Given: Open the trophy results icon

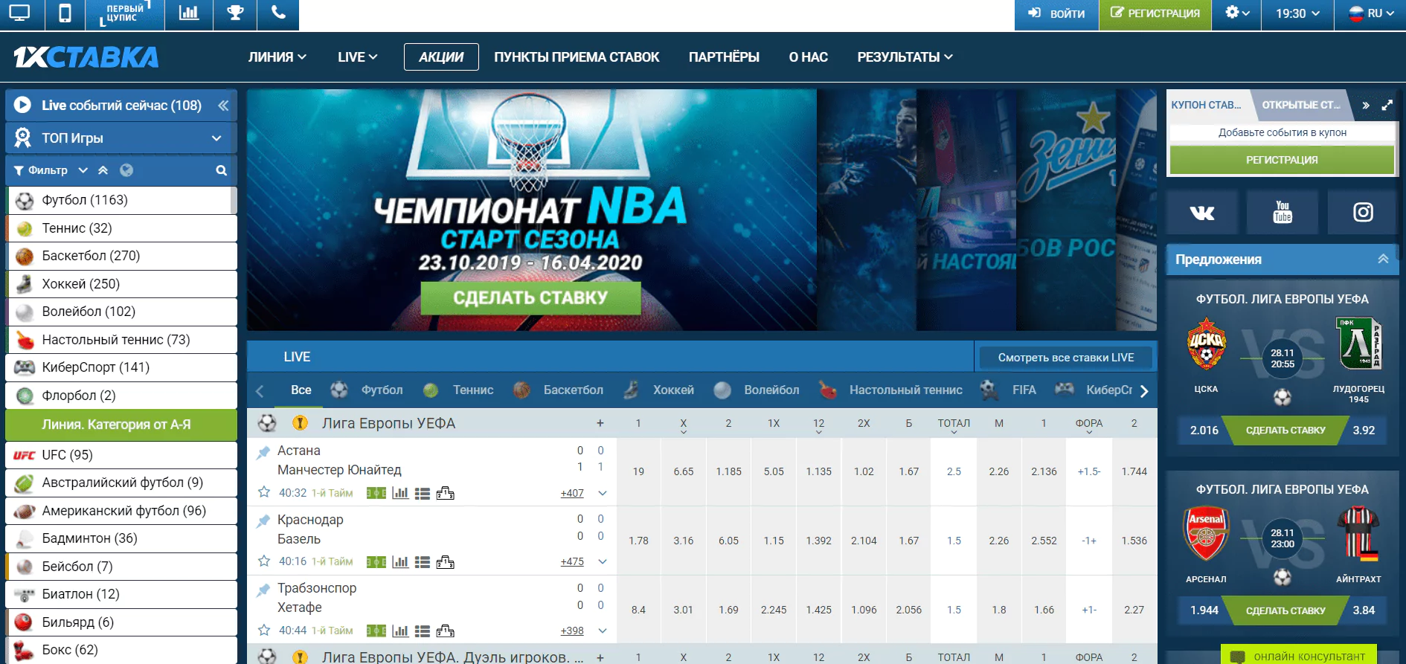Looking at the screenshot, I should pyautogui.click(x=235, y=13).
